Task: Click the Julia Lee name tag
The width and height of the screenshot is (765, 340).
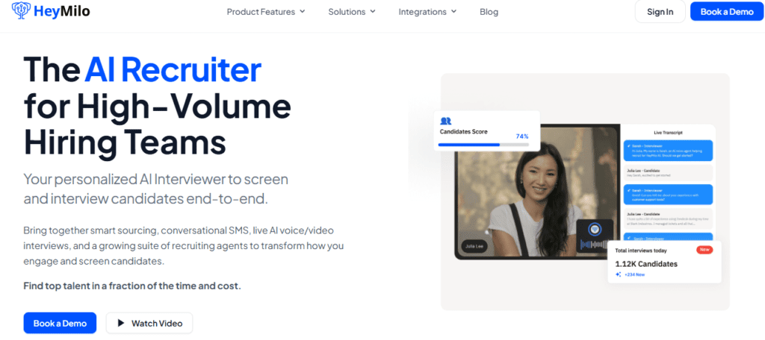Action: point(476,245)
